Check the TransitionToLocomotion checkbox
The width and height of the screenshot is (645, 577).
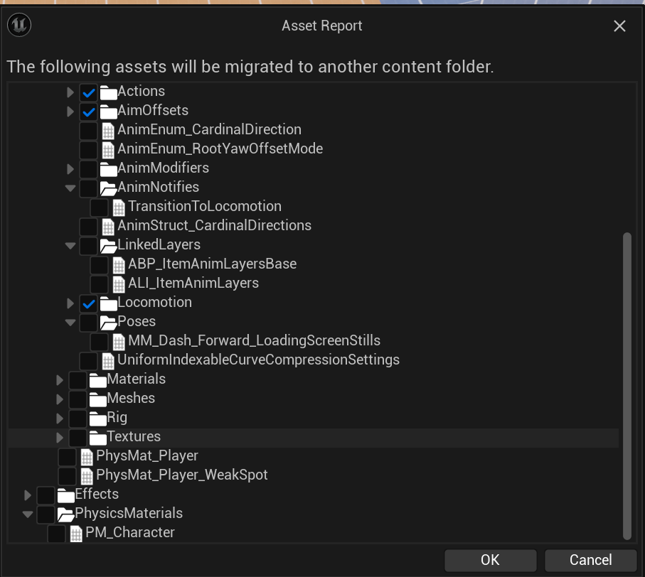(99, 207)
